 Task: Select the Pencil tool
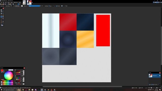pos(1,20)
